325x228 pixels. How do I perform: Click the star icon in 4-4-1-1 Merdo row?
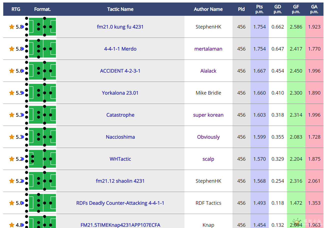[11, 49]
